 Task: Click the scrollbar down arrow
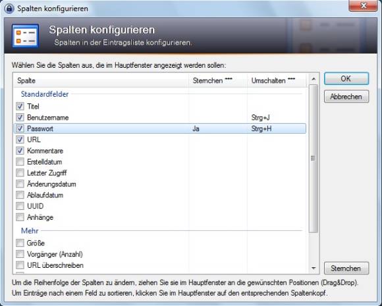314,268
